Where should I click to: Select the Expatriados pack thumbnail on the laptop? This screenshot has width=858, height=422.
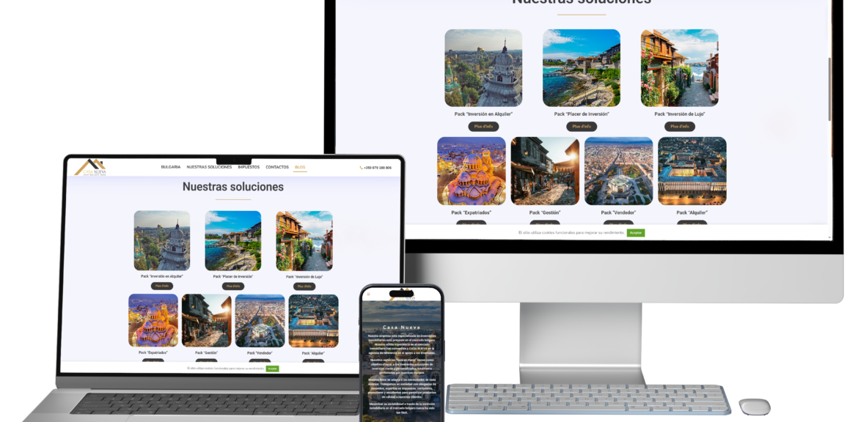[x=153, y=320]
